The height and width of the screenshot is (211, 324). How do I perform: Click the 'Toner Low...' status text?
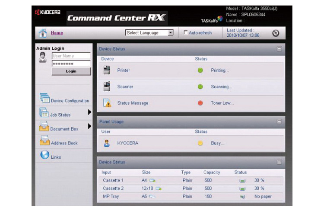point(222,103)
